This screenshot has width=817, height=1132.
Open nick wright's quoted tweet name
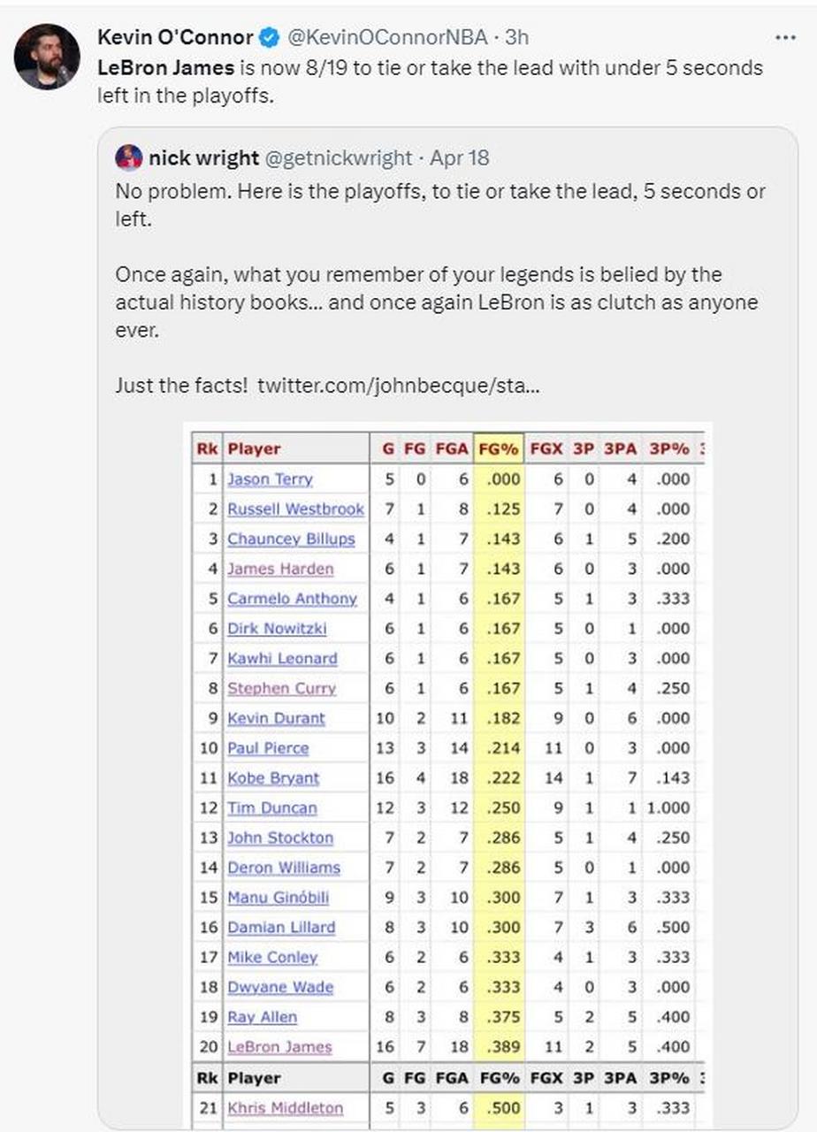tap(203, 158)
